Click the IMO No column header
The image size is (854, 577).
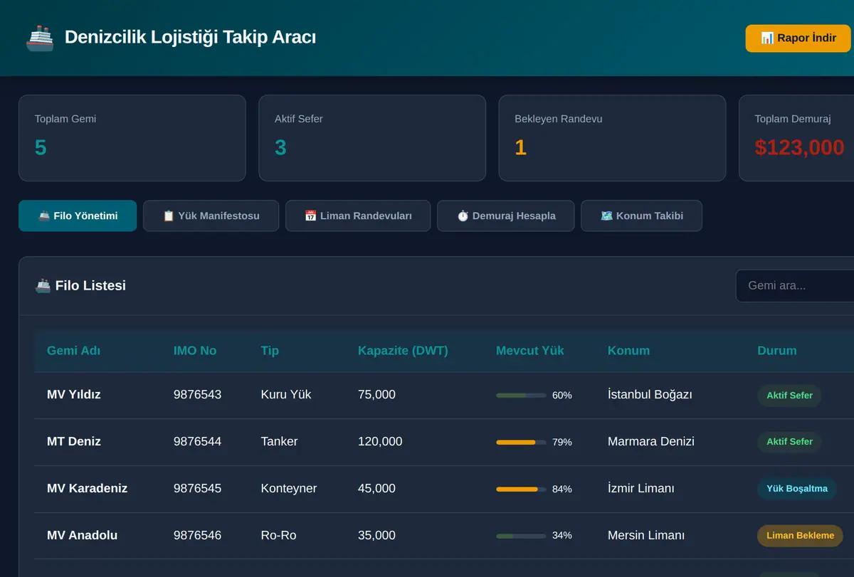(x=195, y=351)
